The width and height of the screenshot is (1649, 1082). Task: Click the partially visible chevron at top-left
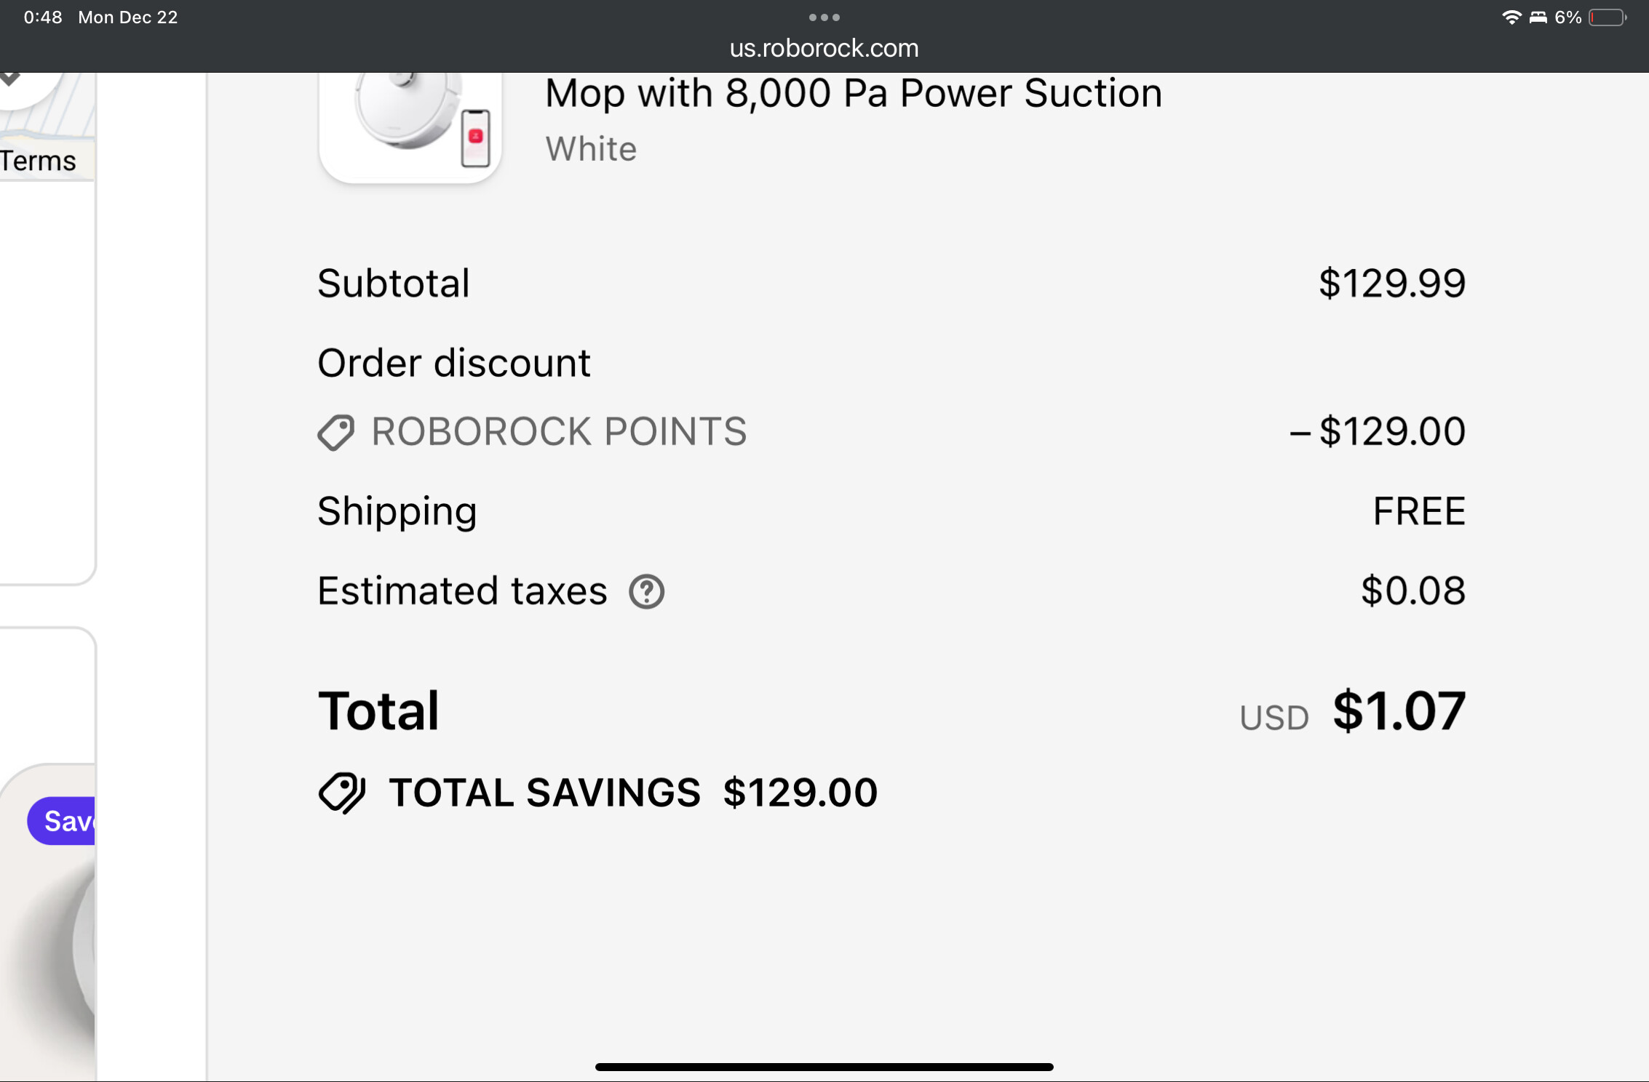pos(10,79)
